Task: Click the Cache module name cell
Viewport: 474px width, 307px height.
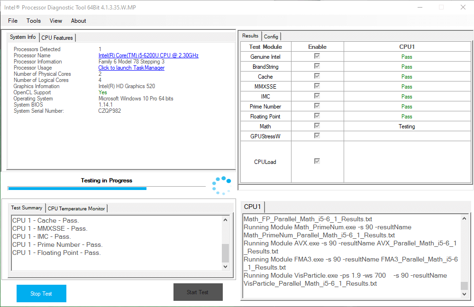Action: [266, 77]
